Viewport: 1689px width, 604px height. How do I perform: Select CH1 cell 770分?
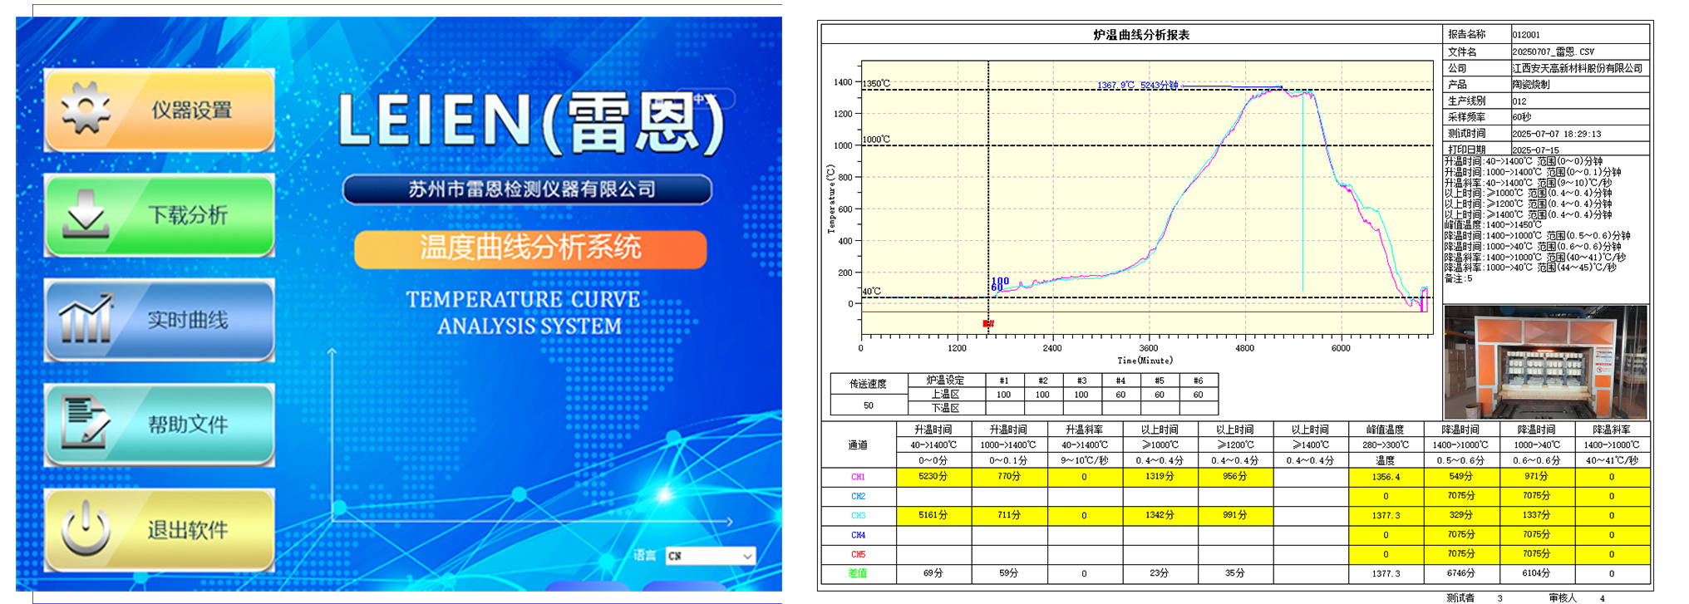(1008, 477)
